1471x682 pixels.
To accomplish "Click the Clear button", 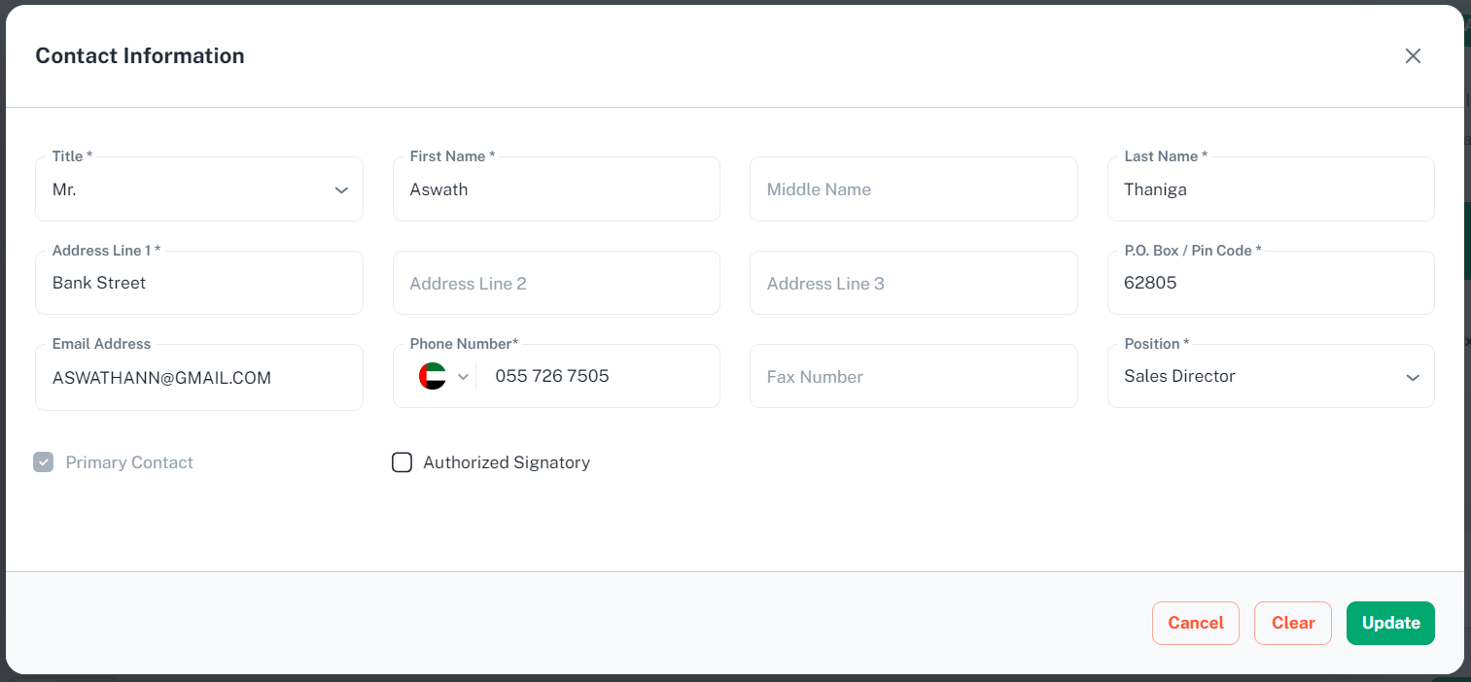I will (1292, 623).
